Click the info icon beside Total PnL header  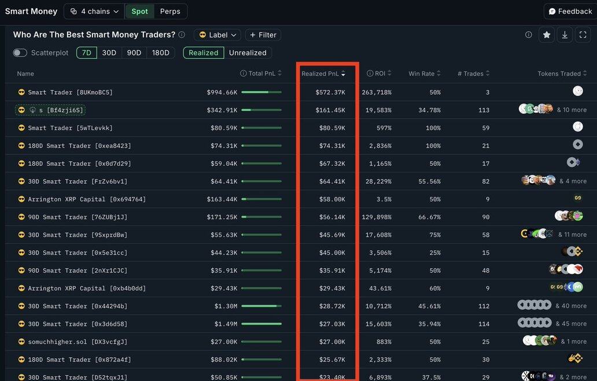coord(244,73)
